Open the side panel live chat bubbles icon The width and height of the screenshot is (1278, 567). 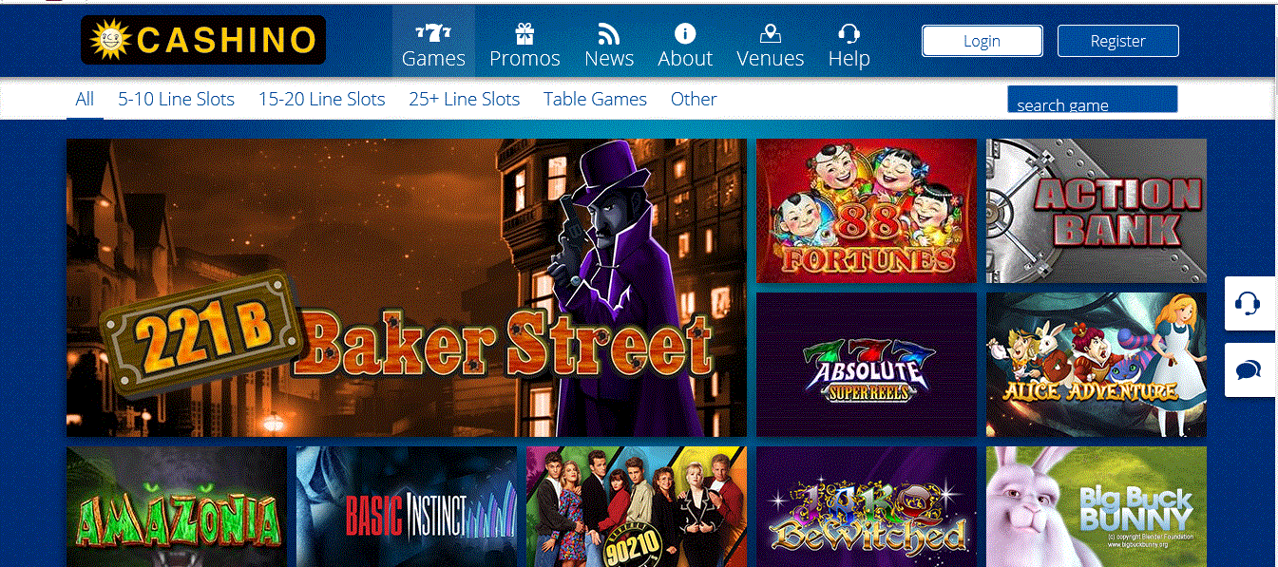pyautogui.click(x=1248, y=369)
